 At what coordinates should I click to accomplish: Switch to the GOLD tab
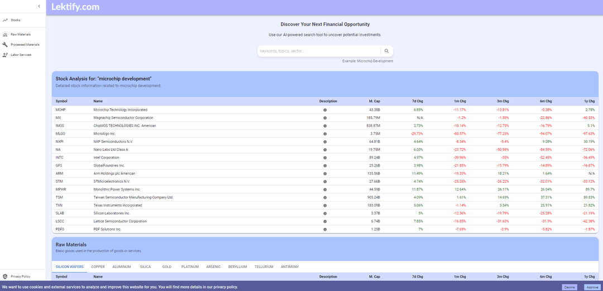167,267
